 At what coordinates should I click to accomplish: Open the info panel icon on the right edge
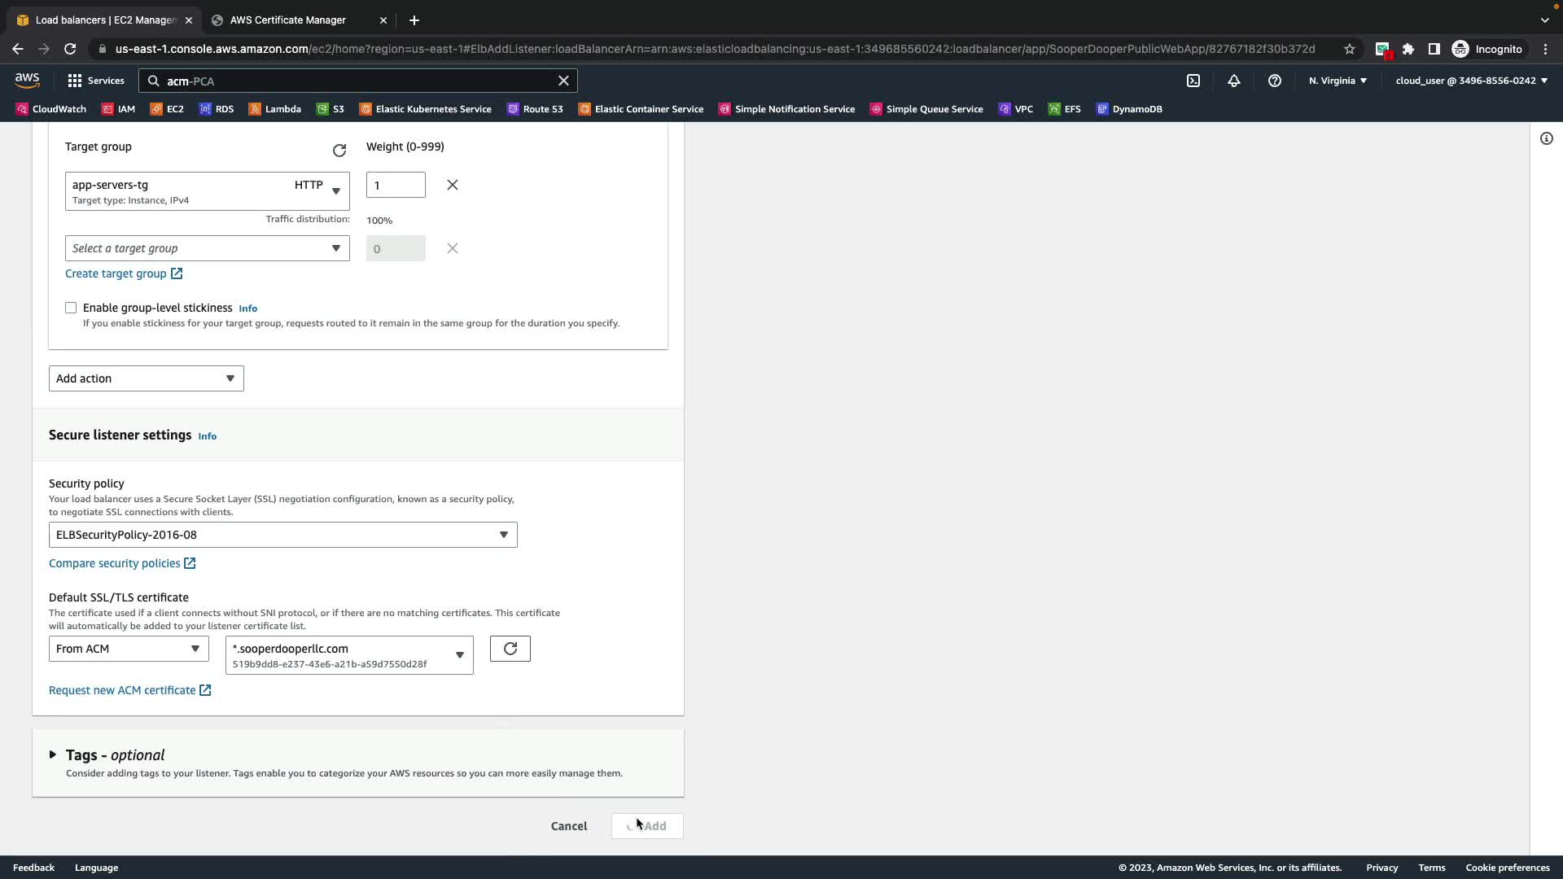coord(1547,138)
